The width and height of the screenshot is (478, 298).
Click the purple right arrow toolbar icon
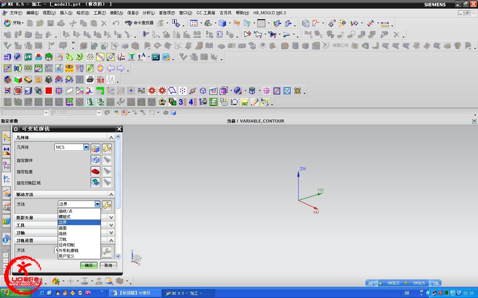120,68
